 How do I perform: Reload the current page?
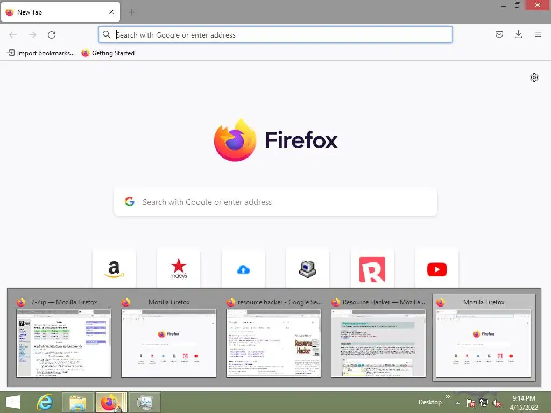(52, 35)
